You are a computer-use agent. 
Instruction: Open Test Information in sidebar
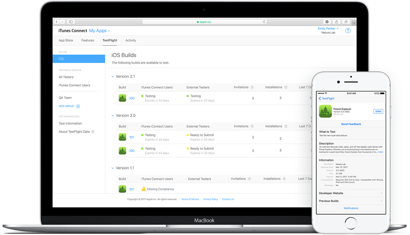(70, 124)
